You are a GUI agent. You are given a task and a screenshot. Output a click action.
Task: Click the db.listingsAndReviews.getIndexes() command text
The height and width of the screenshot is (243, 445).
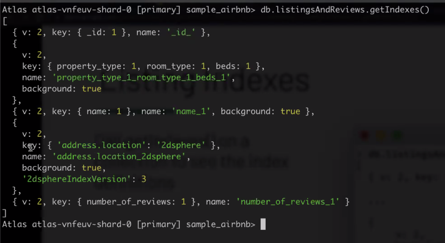[x=345, y=10]
